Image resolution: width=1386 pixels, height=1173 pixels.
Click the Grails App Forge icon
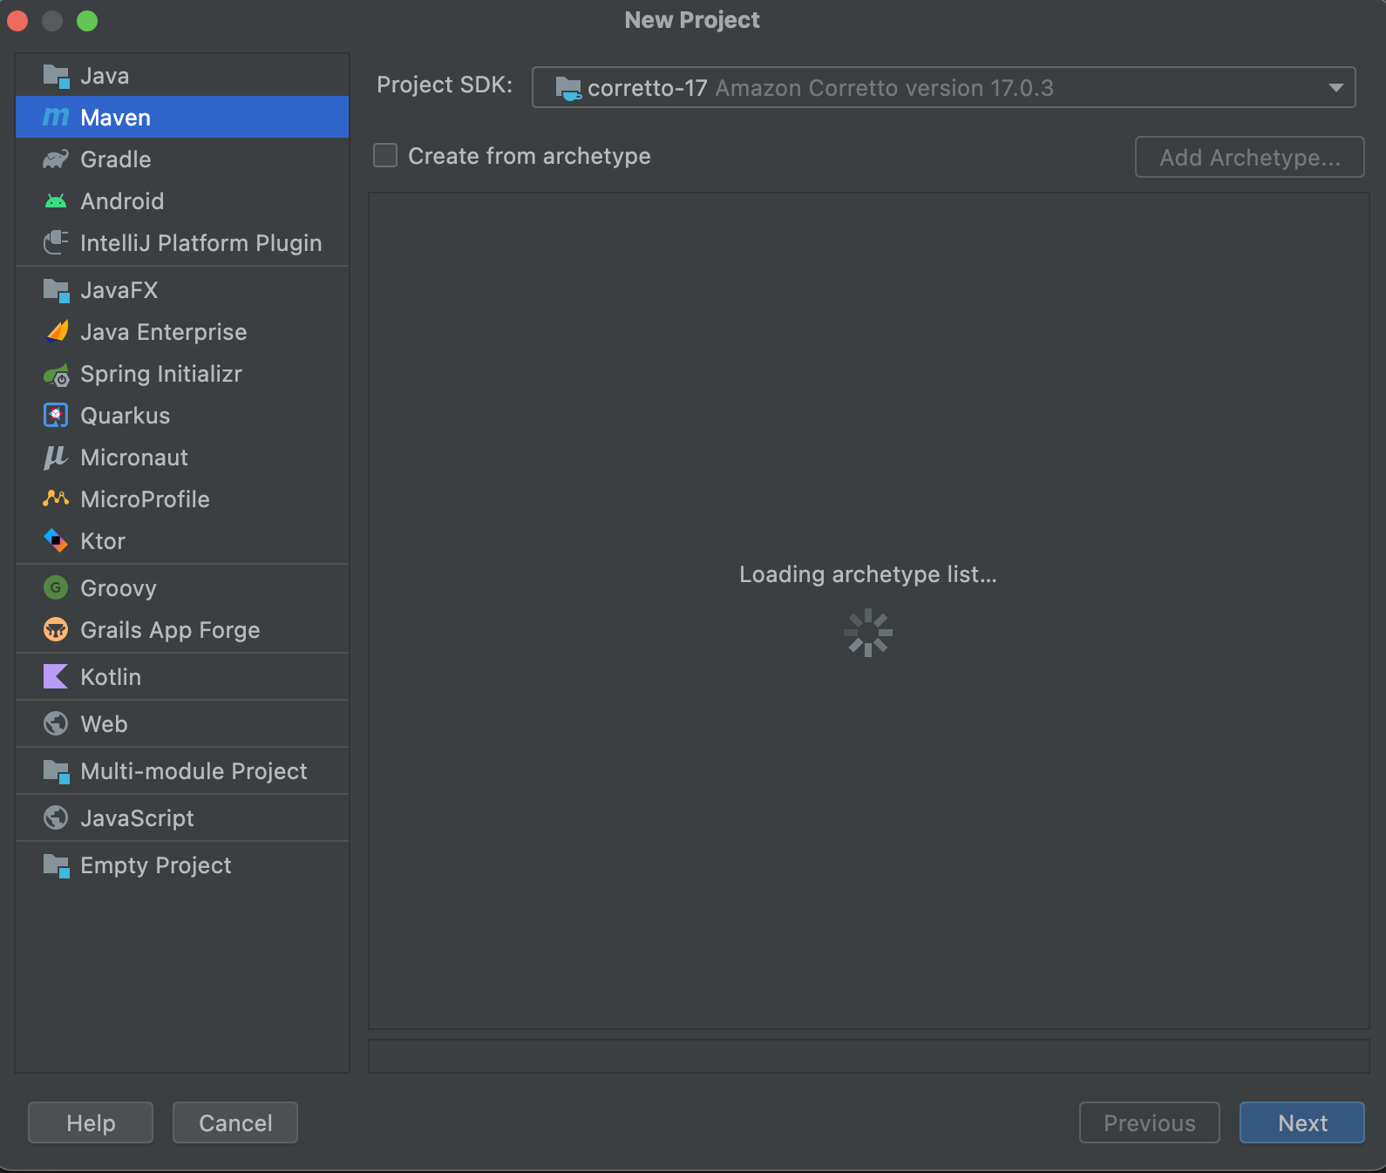[x=56, y=629]
